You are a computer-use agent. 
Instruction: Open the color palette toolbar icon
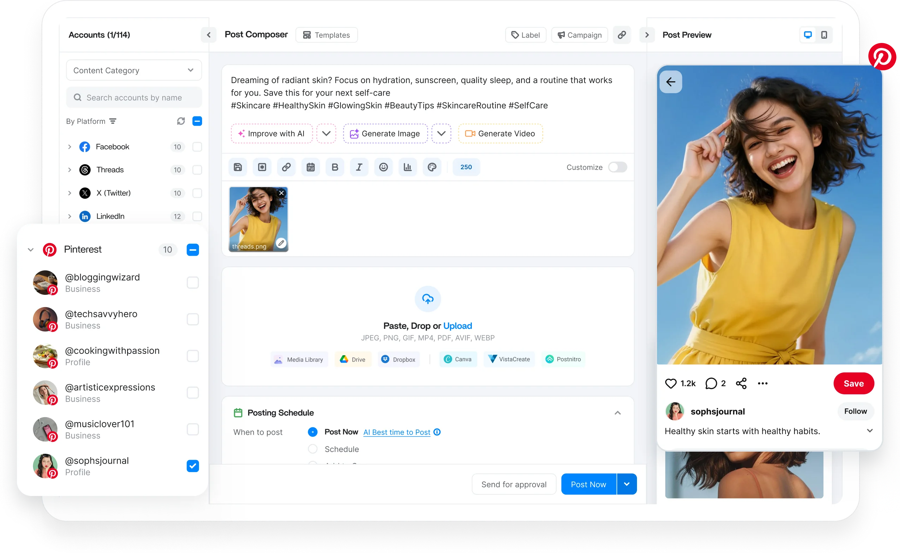point(432,167)
